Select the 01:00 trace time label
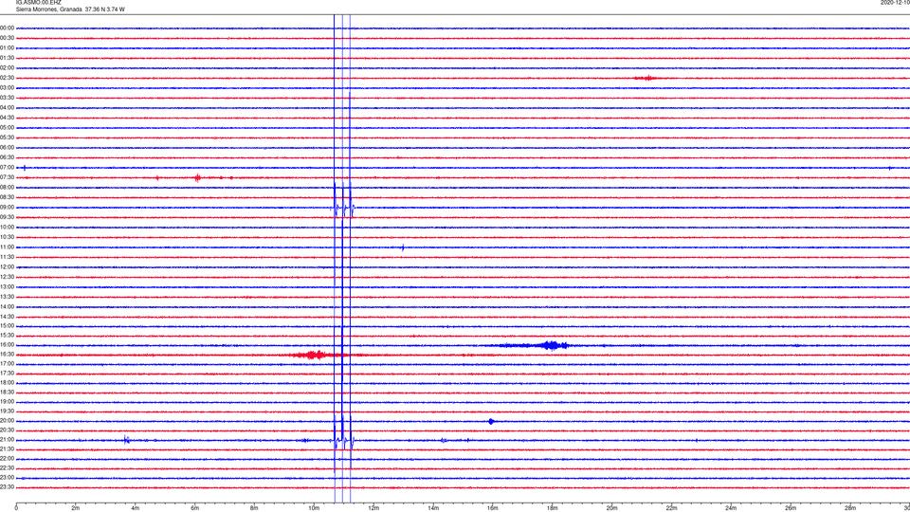 click(x=7, y=48)
